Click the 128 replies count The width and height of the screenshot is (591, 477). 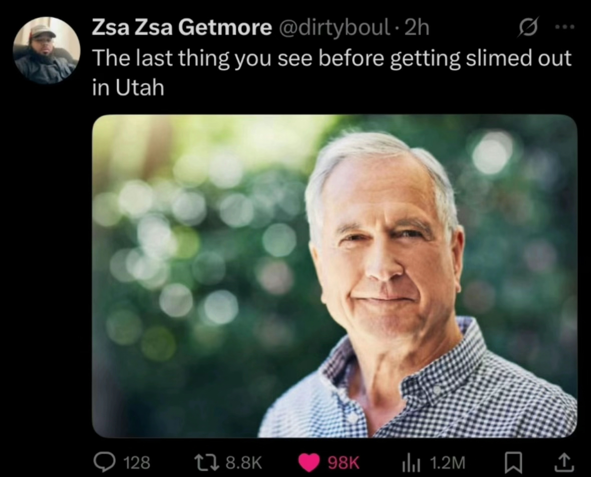pyautogui.click(x=137, y=463)
